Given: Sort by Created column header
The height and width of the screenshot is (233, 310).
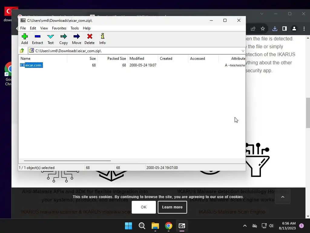Looking at the screenshot, I should pyautogui.click(x=173, y=59).
